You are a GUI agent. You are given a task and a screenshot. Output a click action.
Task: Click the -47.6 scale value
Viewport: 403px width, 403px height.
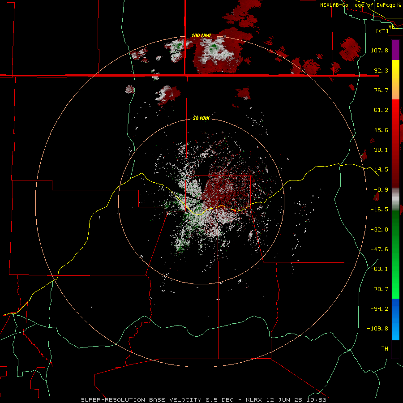click(x=379, y=249)
